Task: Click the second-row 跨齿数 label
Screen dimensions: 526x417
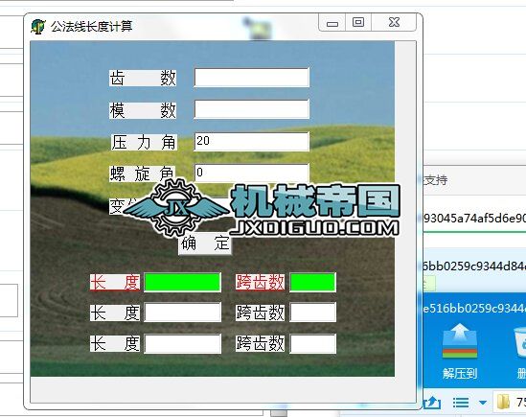Action: pyautogui.click(x=260, y=313)
